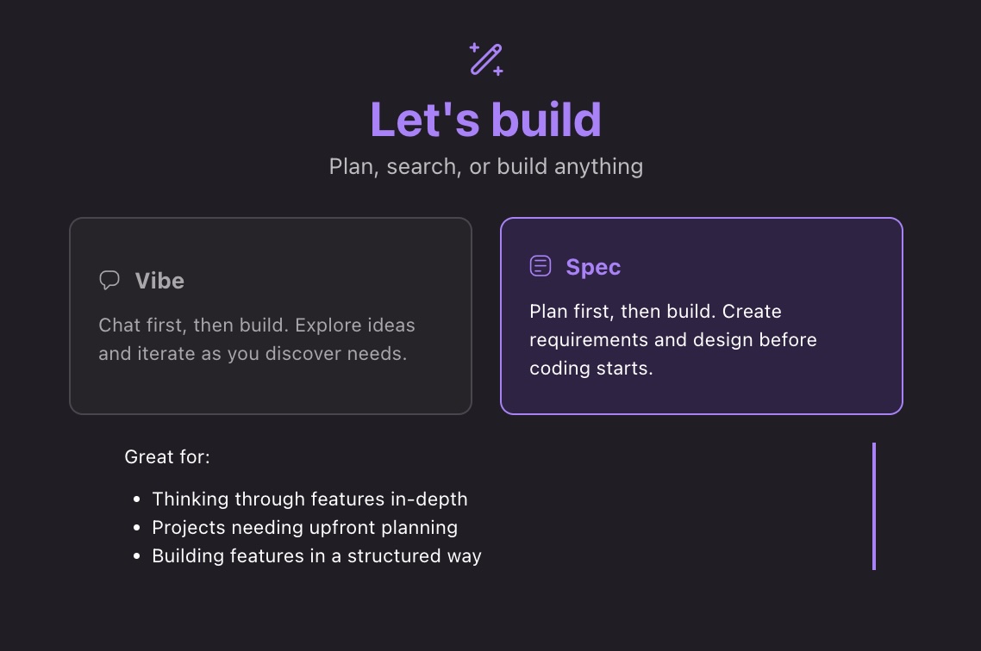Select the speech bubble icon on the Vibe card
Screen dimensions: 981x651
click(109, 279)
